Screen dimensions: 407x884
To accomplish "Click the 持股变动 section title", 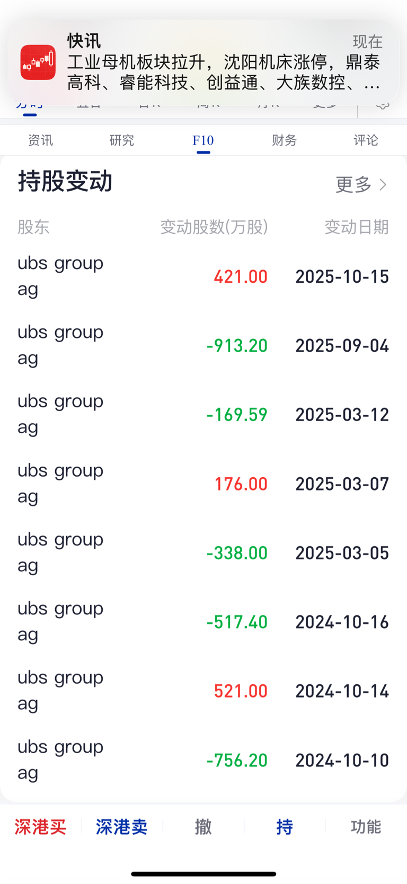I will click(x=65, y=181).
